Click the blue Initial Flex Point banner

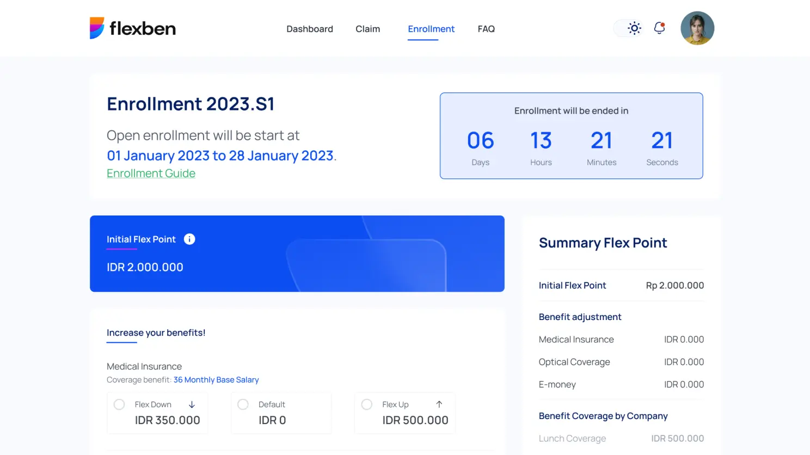[x=297, y=254]
